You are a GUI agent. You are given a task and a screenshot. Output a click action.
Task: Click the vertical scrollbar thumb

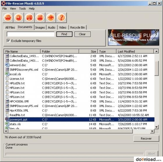coord(157,68)
